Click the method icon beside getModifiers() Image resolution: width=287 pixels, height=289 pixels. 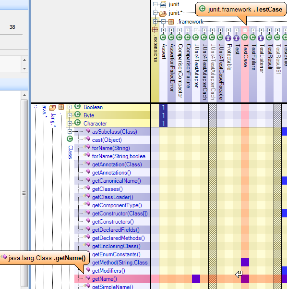[x=88, y=269]
